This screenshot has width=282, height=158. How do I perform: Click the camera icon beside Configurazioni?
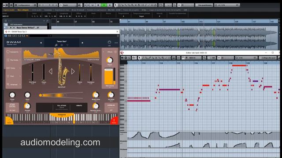(x=35, y=5)
